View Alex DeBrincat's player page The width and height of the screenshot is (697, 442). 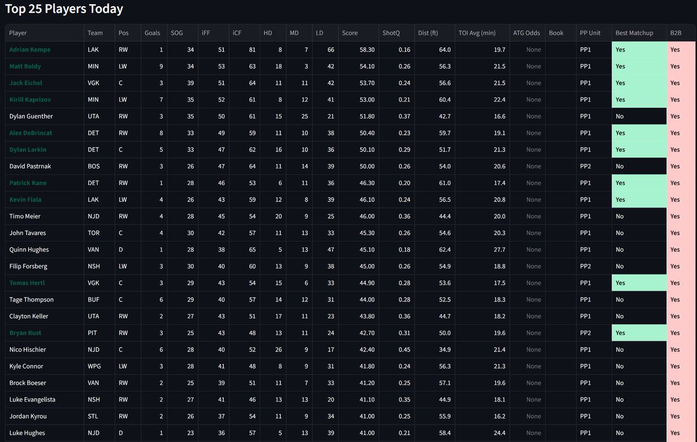30,133
